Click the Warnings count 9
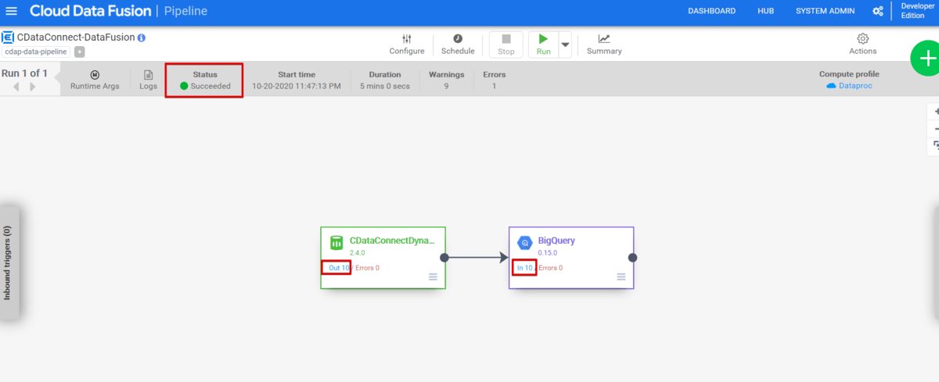Screen dimensions: 939x382 [x=446, y=86]
